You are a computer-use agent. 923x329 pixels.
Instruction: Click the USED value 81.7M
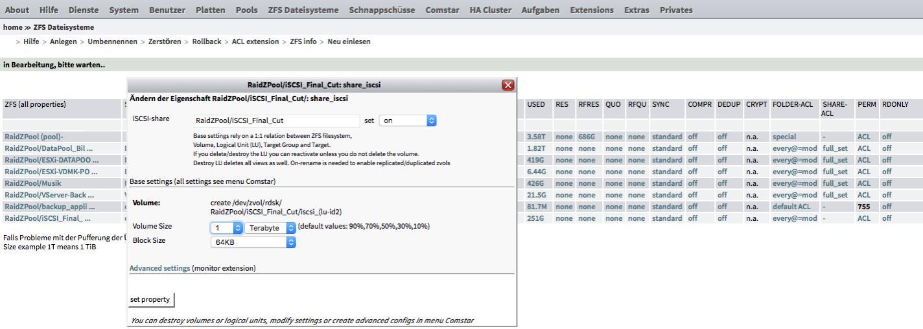537,207
